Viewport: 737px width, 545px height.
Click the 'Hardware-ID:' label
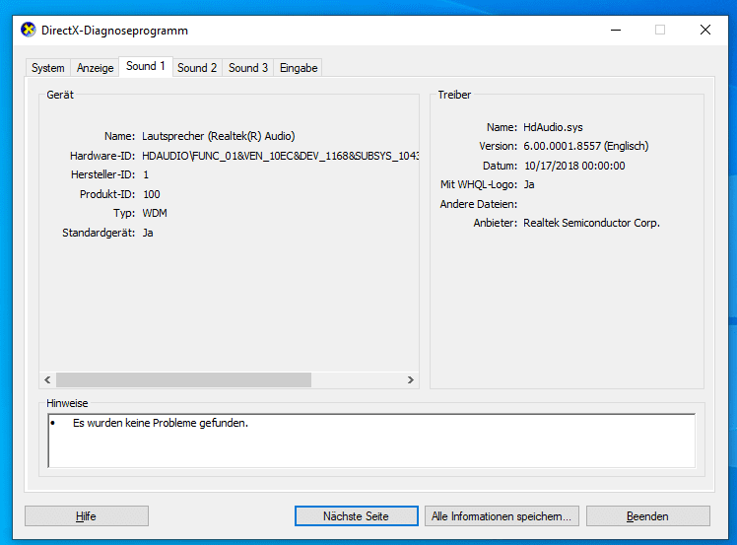pos(102,156)
